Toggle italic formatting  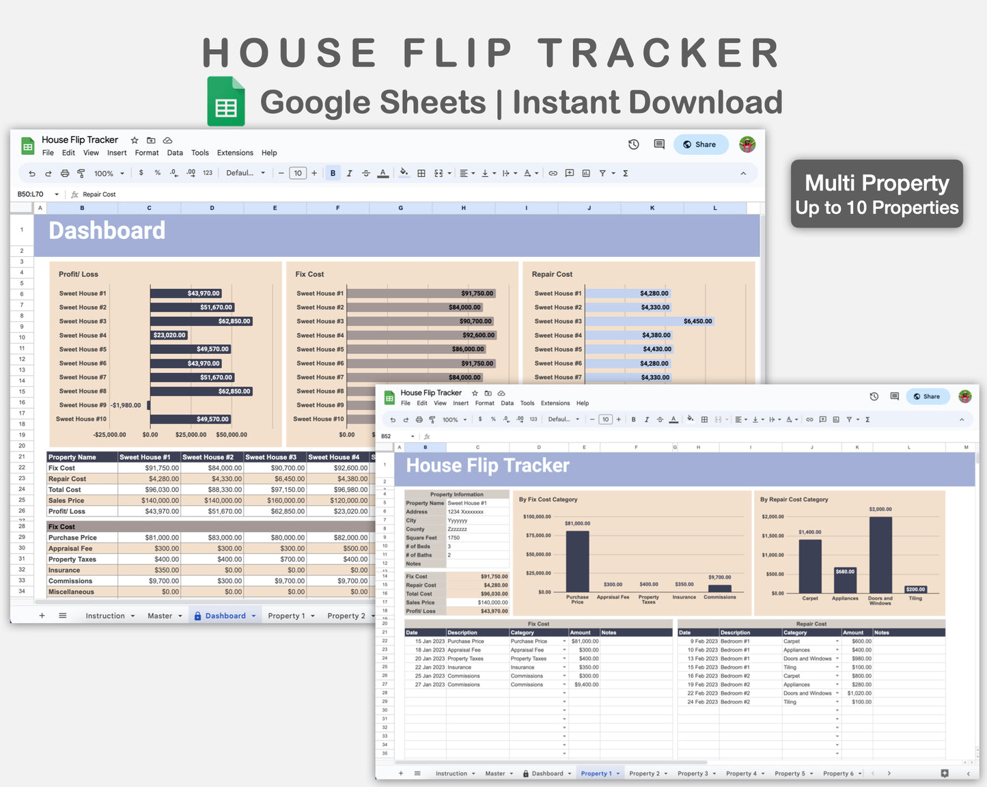[349, 173]
